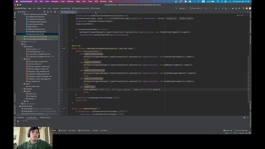This screenshot has height=149, width=265.
Task: Collapse the Gradle Scripts node
Action: pyautogui.click(x=18, y=106)
